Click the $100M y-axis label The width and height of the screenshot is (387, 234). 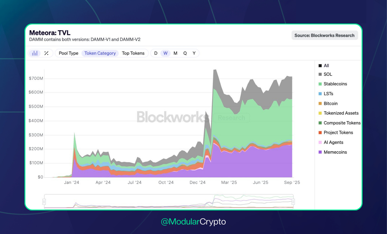tap(36, 163)
